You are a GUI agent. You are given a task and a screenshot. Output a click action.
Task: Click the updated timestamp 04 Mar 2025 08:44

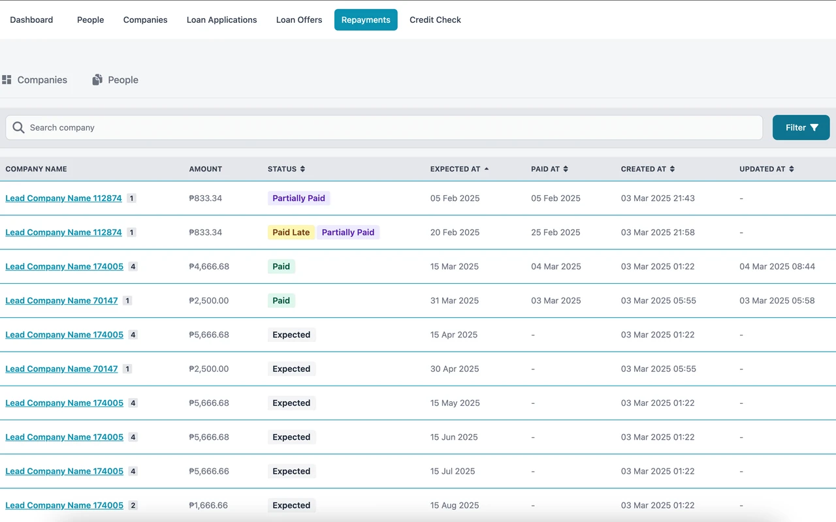pyautogui.click(x=777, y=266)
